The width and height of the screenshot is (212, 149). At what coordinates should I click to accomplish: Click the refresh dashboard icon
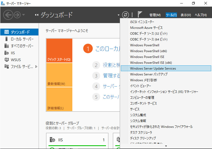[125, 15]
